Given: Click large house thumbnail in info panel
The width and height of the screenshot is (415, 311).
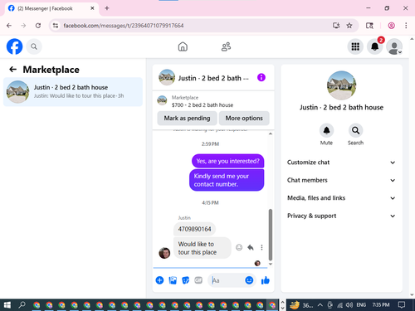Looking at the screenshot, I should click(x=341, y=85).
